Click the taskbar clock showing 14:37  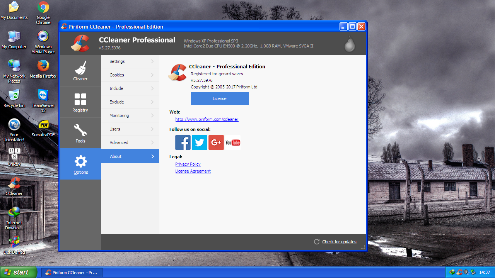coord(485,272)
